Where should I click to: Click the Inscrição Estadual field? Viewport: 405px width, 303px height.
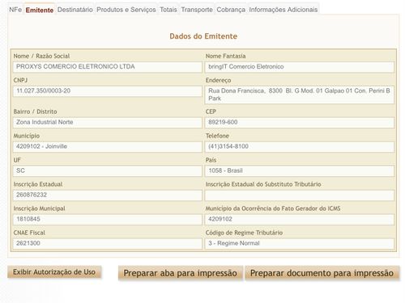pyautogui.click(x=108, y=195)
